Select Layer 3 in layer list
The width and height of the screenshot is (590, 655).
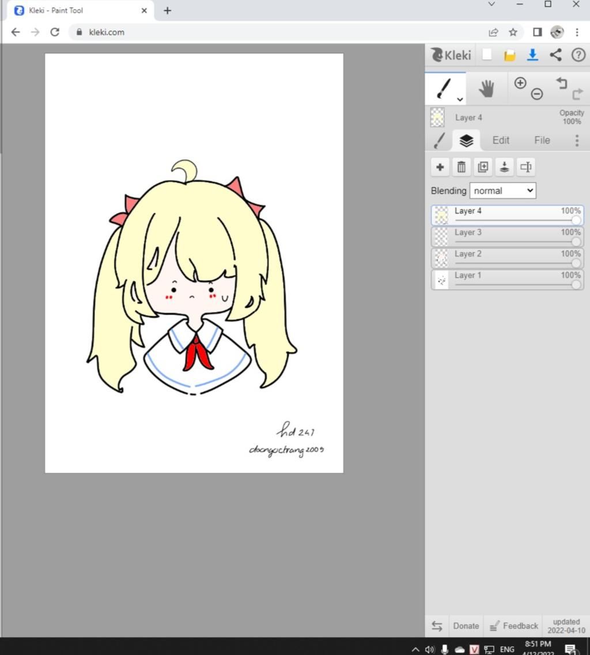(508, 237)
